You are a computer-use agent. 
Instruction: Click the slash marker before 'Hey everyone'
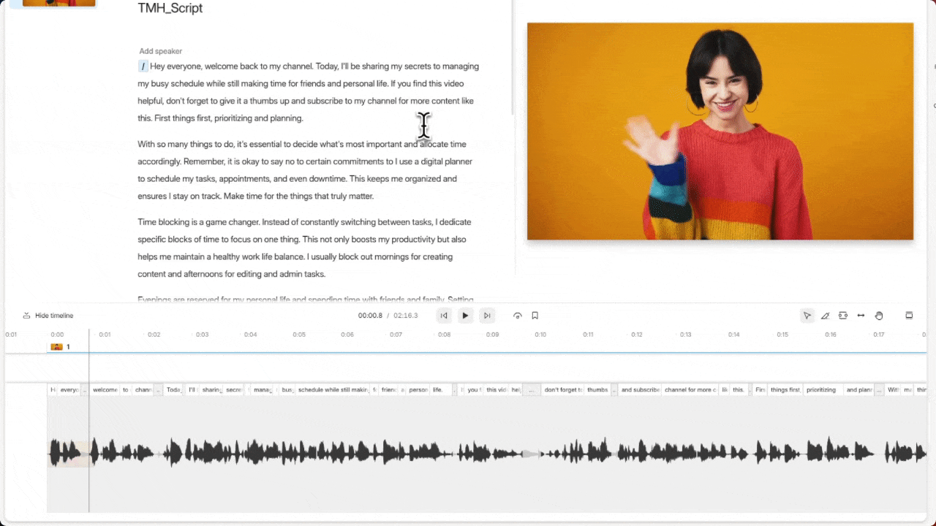143,66
